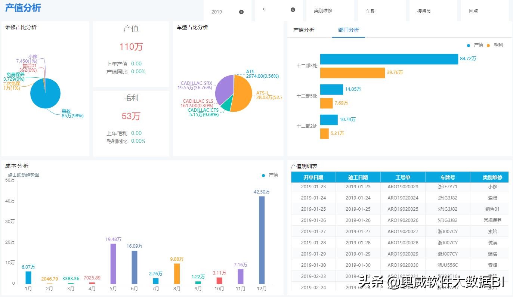Select work order ARO19020030 cell
The image size is (513, 297).
[x=403, y=265]
